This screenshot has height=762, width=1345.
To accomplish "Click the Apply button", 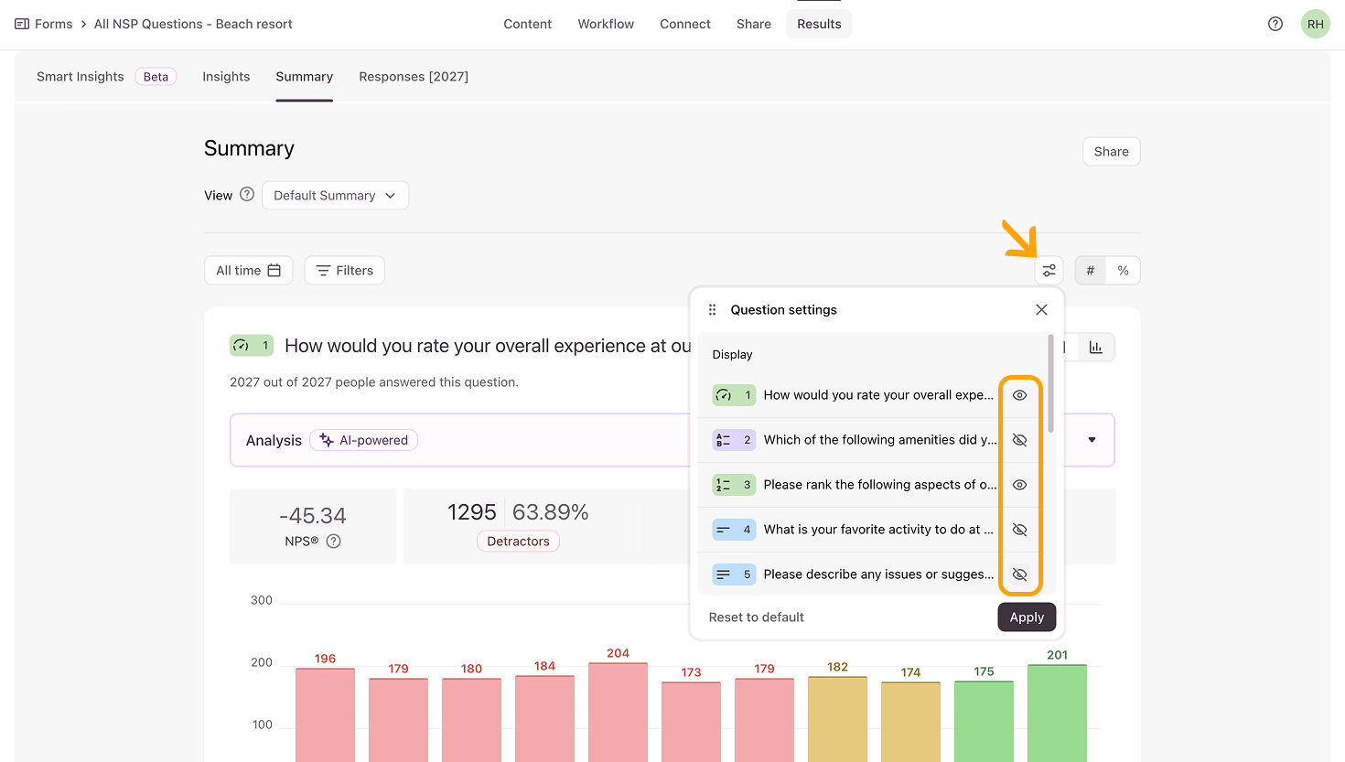I will pyautogui.click(x=1026, y=617).
